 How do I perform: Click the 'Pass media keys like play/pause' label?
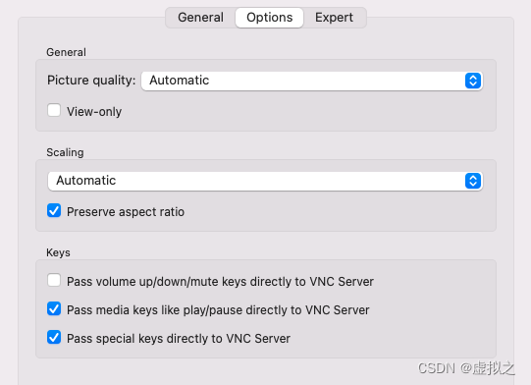coord(218,310)
